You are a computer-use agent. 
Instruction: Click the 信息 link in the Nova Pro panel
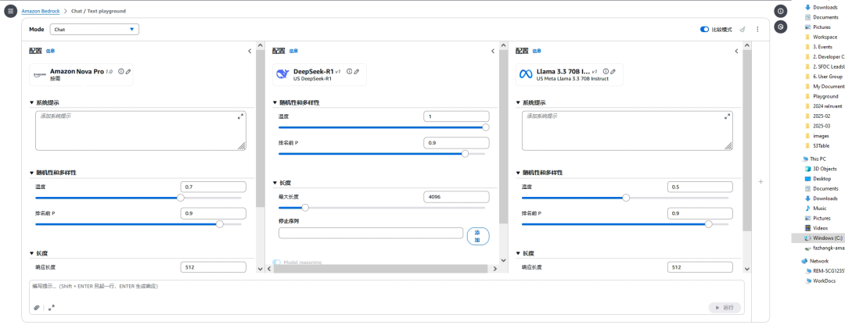pos(50,51)
